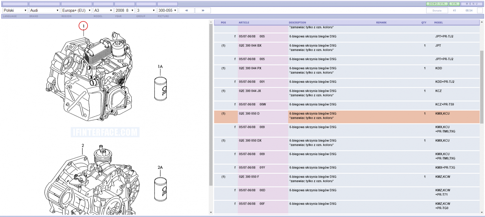Select circled callout 1 on diagram
485x217 pixels.
[83, 26]
